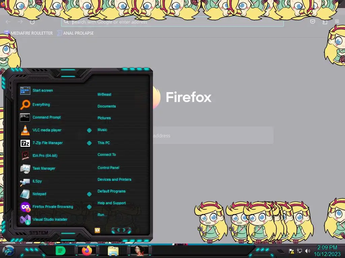Focus the Firefox address bar
Viewport: 345px width, 258px height.
172,22
